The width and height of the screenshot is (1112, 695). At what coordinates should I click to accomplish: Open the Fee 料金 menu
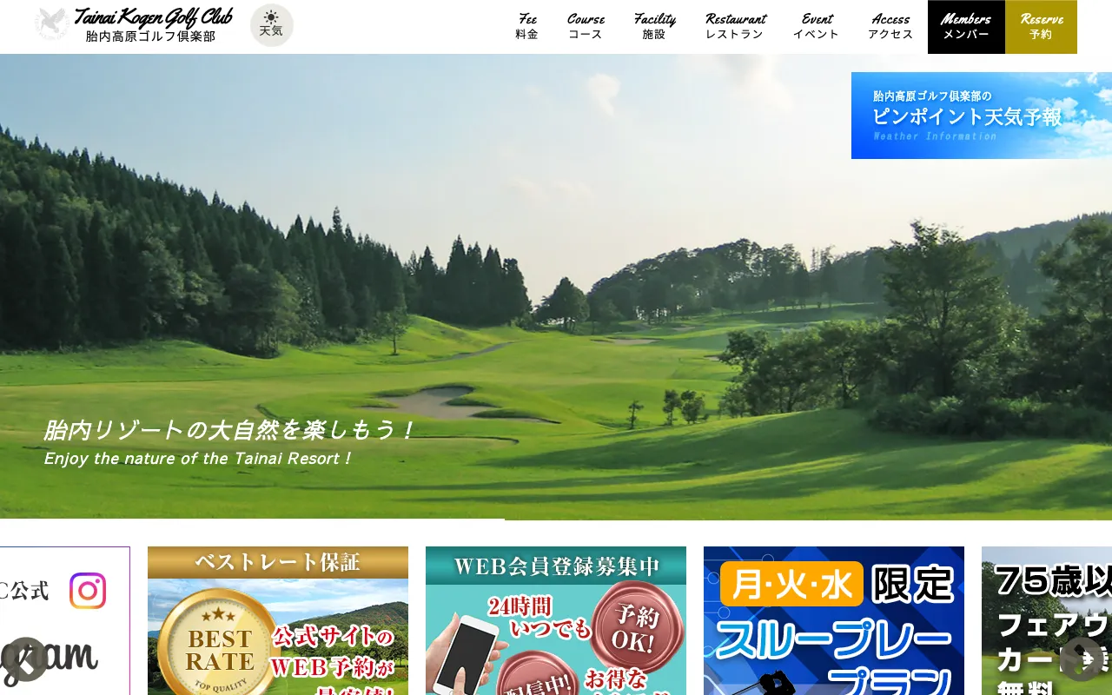pos(527,27)
